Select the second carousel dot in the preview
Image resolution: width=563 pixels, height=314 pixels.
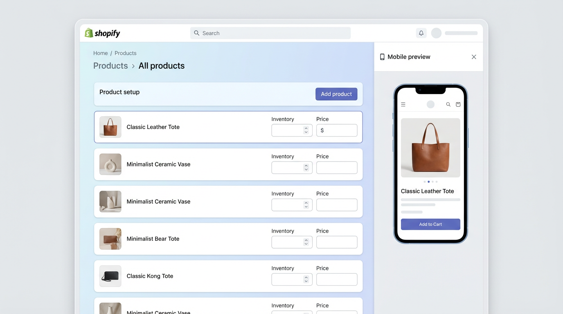[429, 182]
